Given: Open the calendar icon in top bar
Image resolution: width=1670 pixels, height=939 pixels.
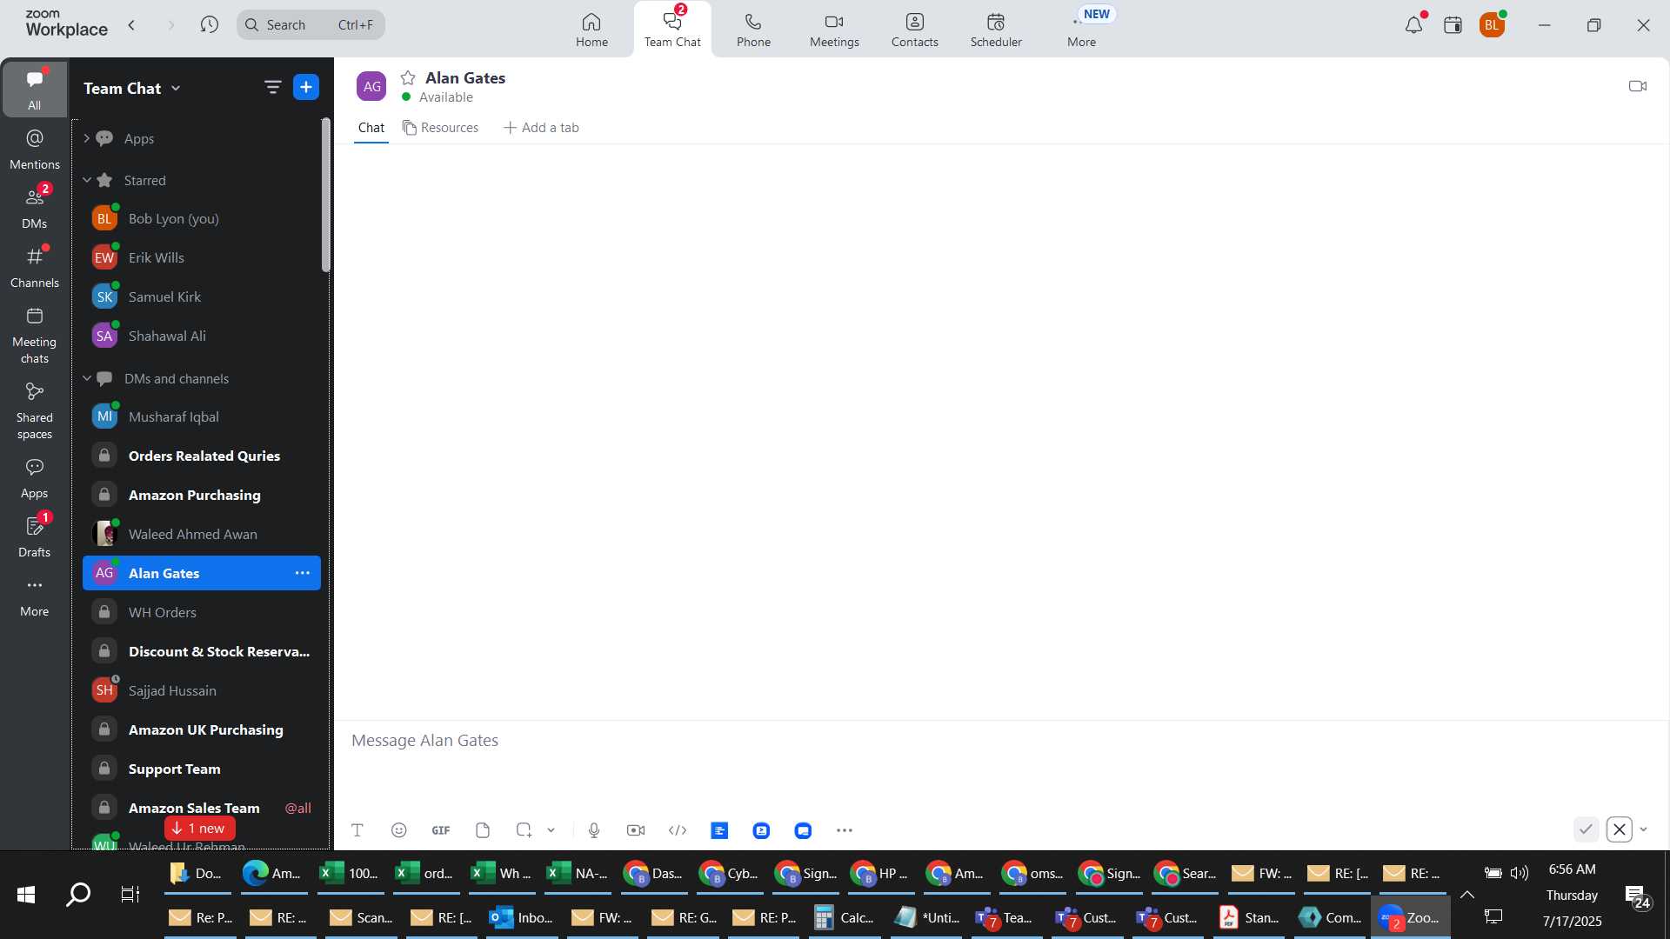Looking at the screenshot, I should (1453, 25).
